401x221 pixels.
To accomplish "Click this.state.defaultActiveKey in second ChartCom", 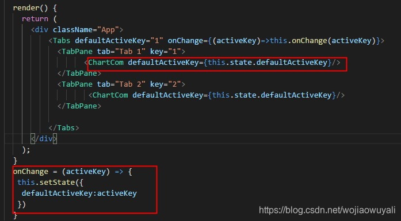I will point(272,95).
